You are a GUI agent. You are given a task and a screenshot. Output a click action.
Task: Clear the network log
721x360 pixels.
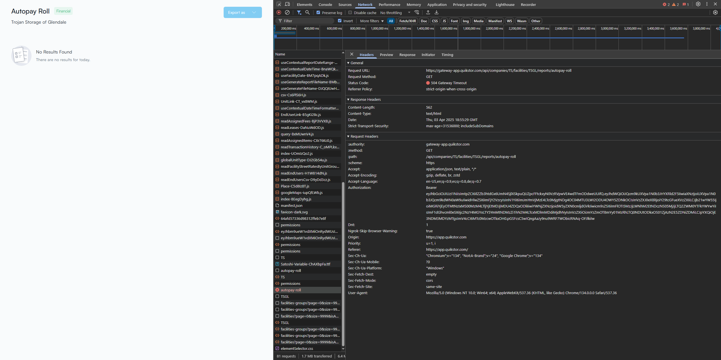[287, 12]
